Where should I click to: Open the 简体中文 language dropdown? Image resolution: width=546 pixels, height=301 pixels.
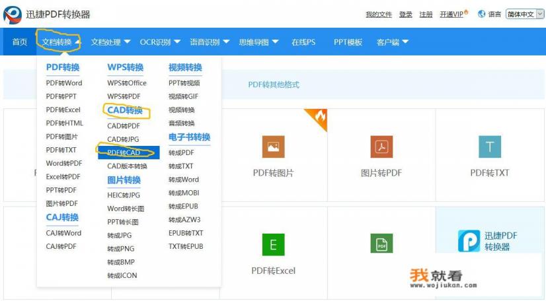(525, 15)
